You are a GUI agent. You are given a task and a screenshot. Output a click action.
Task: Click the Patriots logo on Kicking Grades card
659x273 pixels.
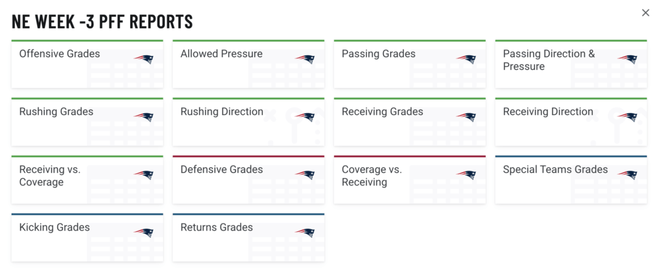(144, 233)
